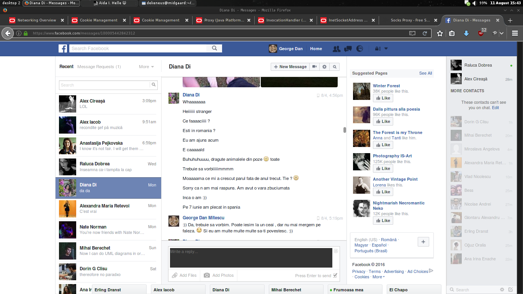Reload the page in Firefox
The height and width of the screenshot is (294, 523).
(x=425, y=33)
